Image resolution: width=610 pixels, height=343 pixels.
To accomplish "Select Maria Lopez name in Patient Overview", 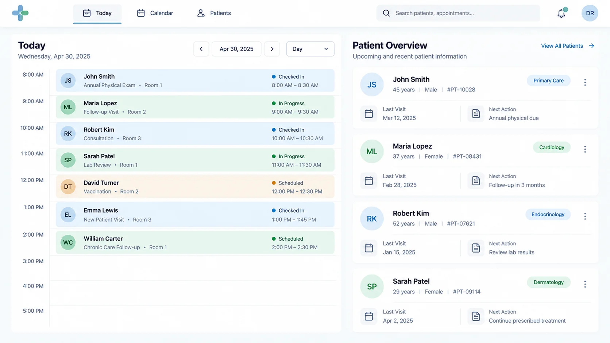I will click(412, 146).
